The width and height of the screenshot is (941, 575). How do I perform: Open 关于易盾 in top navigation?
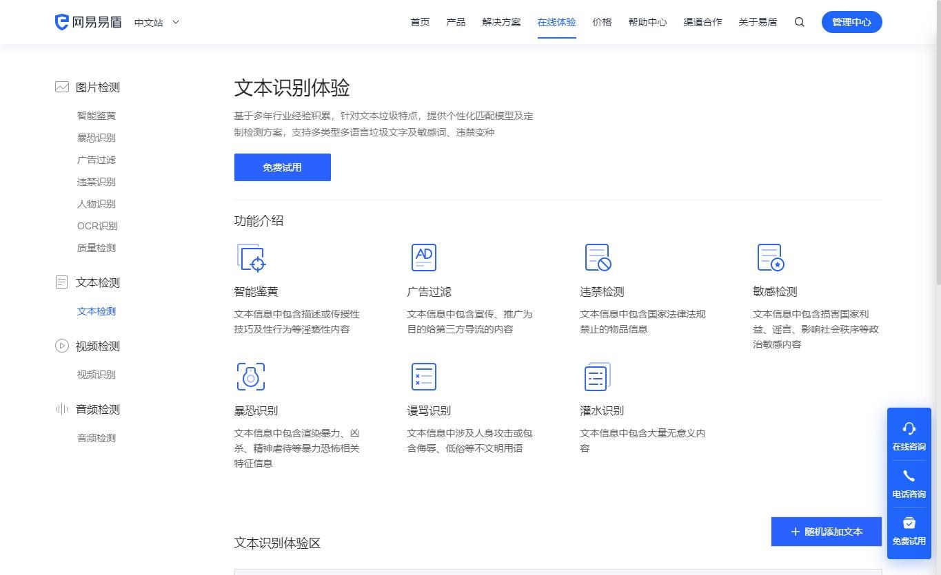758,22
